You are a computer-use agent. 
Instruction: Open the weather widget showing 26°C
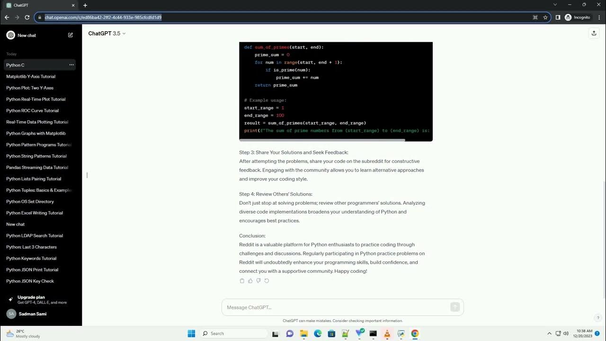(x=23, y=333)
